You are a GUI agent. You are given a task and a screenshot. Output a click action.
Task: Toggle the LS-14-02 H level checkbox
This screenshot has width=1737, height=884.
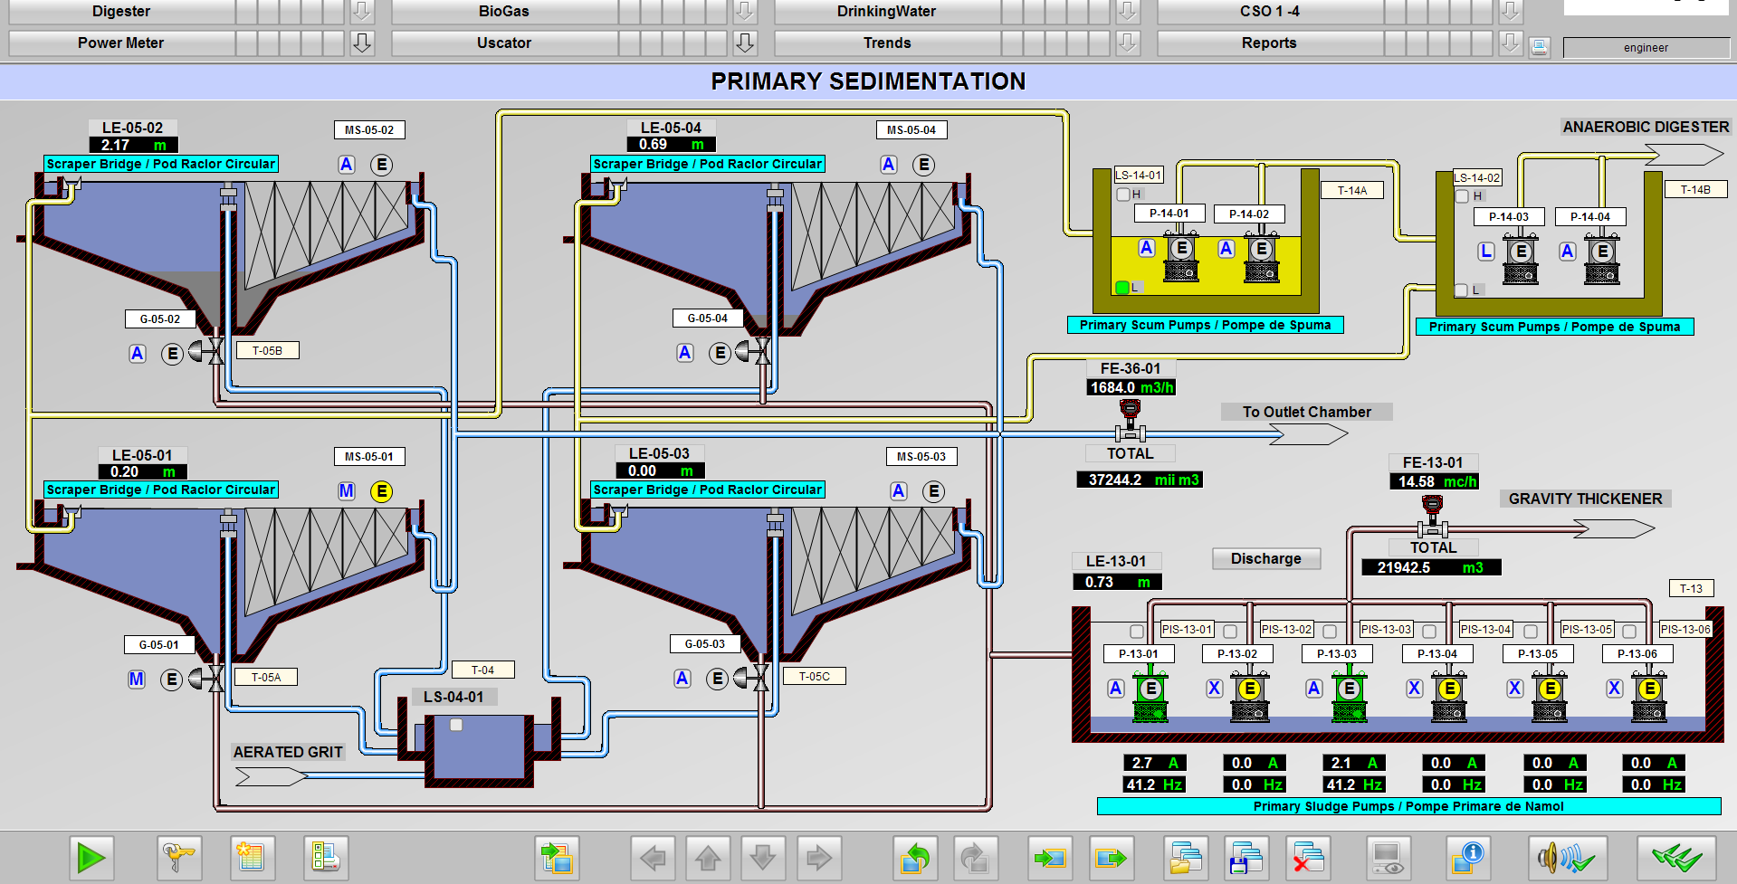(x=1462, y=196)
